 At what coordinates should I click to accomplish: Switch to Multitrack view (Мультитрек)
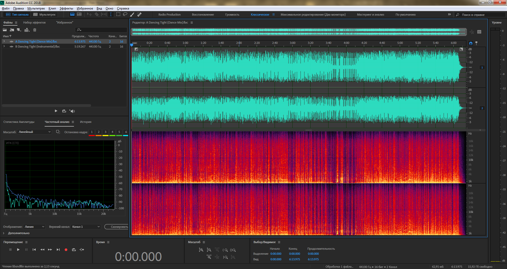[44, 15]
